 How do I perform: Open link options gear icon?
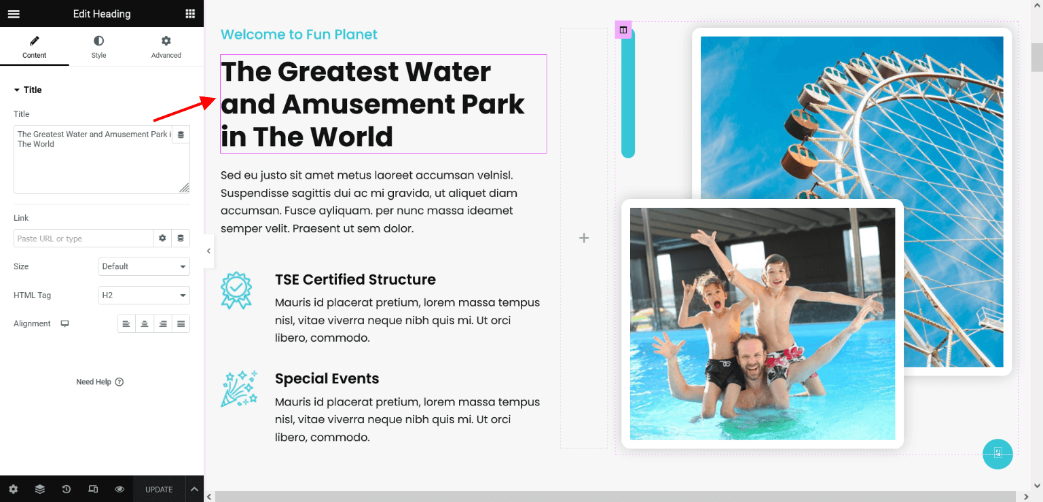[x=162, y=238]
